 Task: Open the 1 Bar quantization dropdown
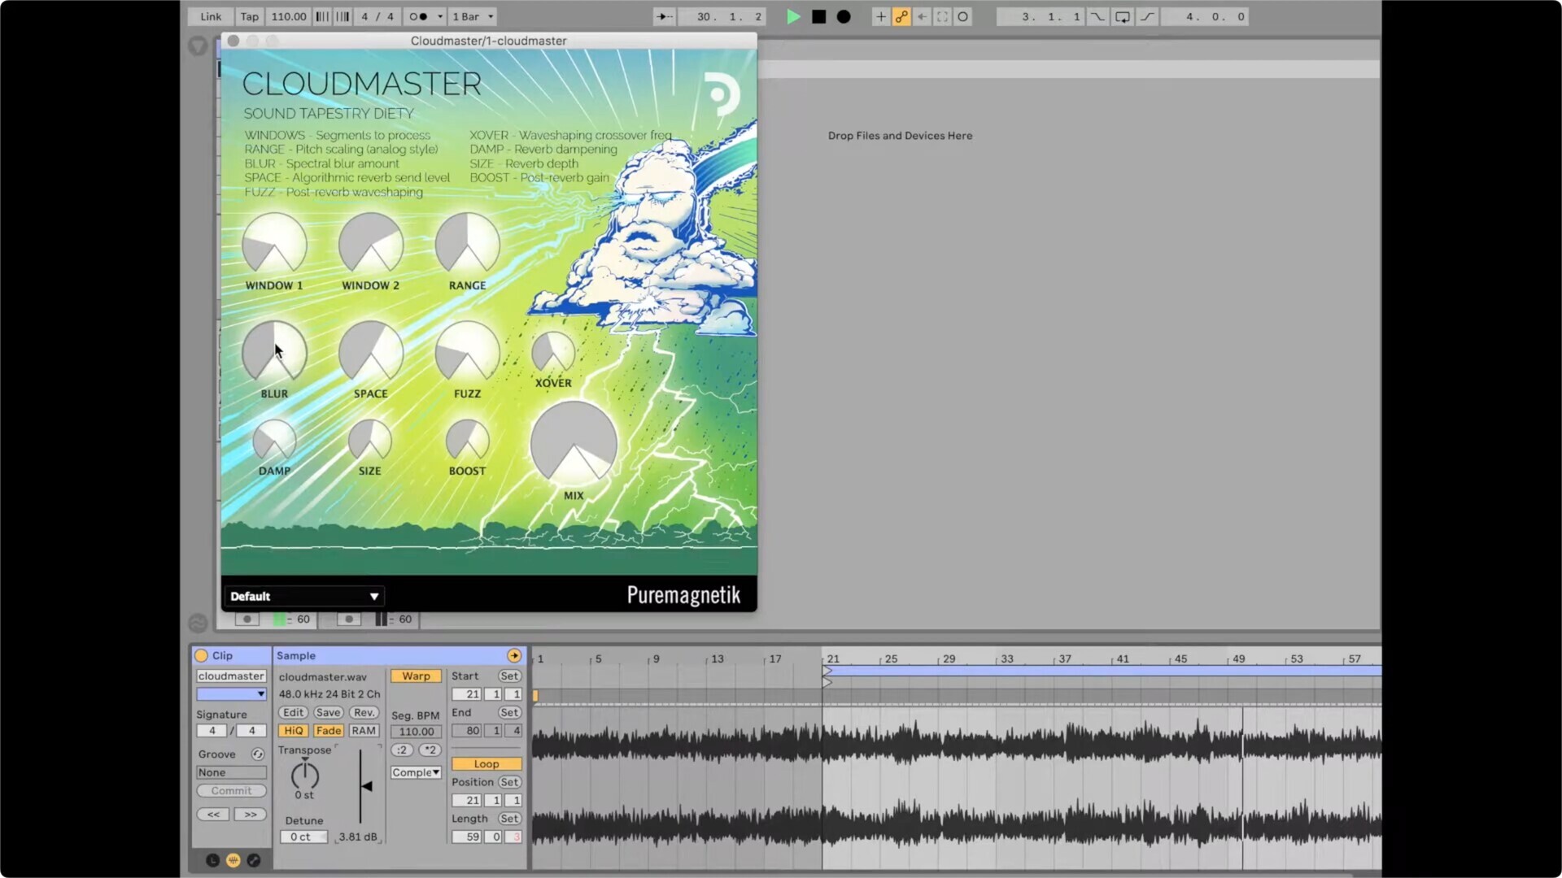click(x=473, y=16)
